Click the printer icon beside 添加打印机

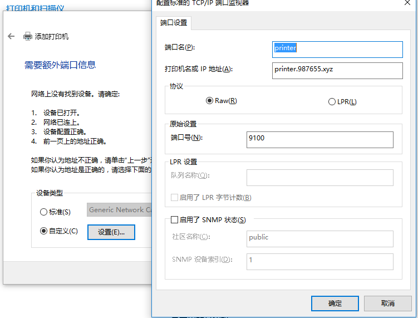click(27, 36)
